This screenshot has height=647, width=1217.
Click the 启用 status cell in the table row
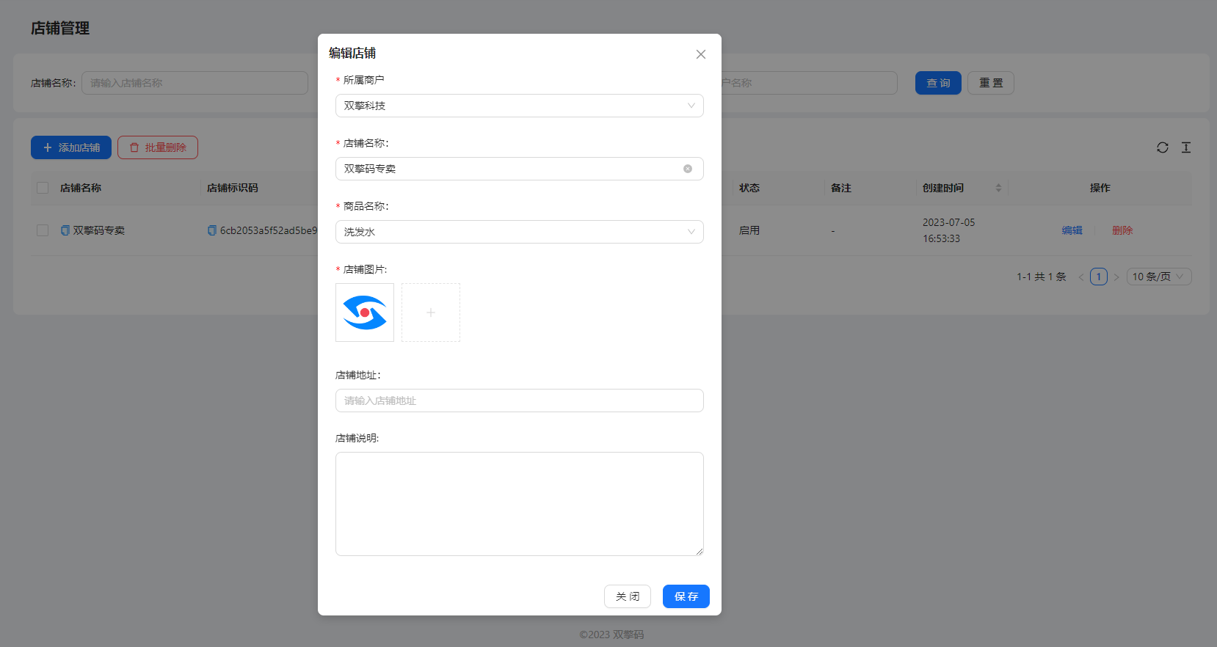pos(749,230)
